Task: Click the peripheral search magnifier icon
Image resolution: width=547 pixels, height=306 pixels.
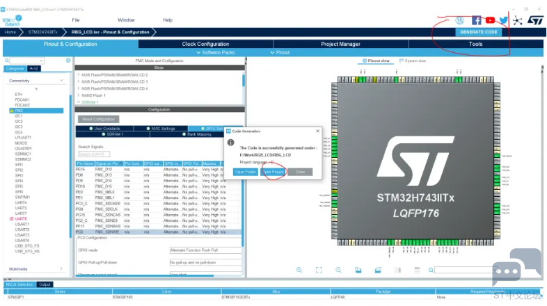Action: (x=7, y=61)
